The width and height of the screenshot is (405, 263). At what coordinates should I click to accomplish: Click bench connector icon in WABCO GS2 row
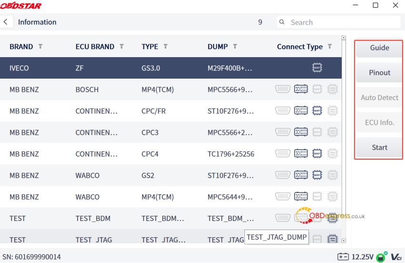point(301,175)
